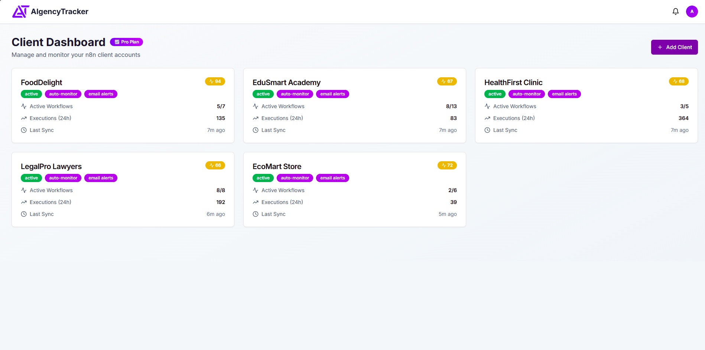Screen dimensions: 705x350
Task: Select the Executions trend icon on EduSmart Academy
Action: pos(255,118)
